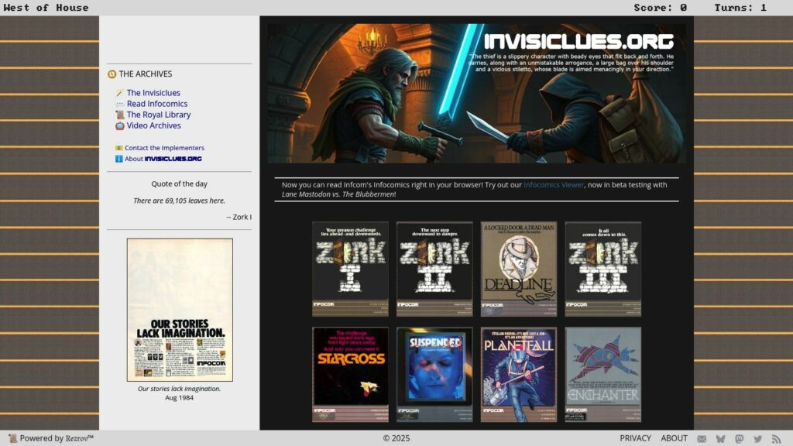Click the 'Score: 0' status text
793x446 pixels.
pos(661,8)
